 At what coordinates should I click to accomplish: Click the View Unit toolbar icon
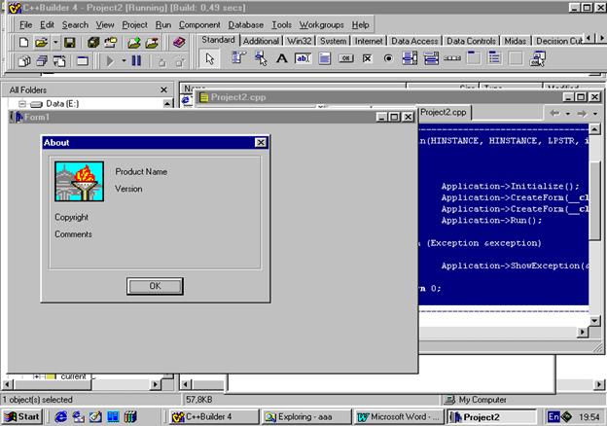coord(24,60)
